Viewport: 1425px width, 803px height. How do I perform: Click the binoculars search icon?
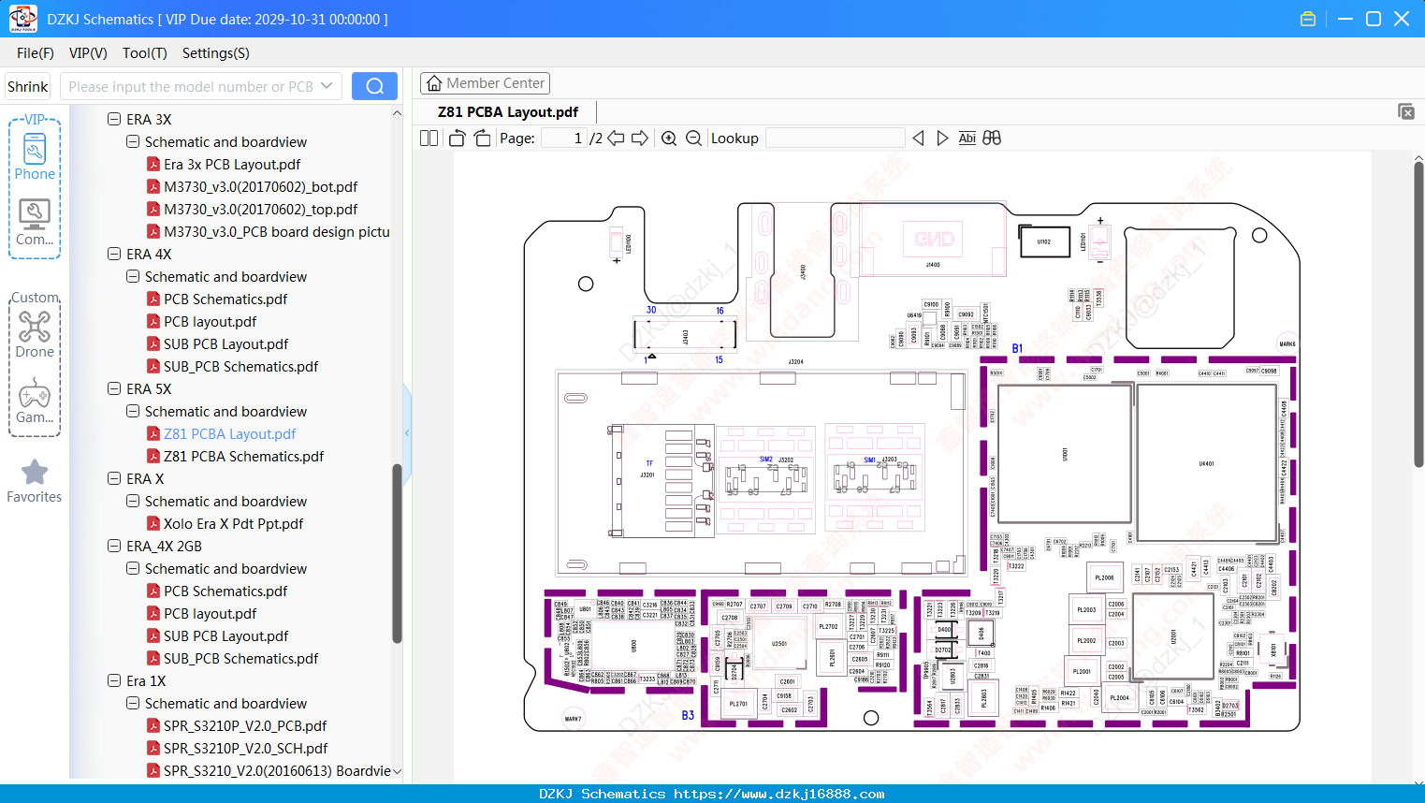(992, 138)
